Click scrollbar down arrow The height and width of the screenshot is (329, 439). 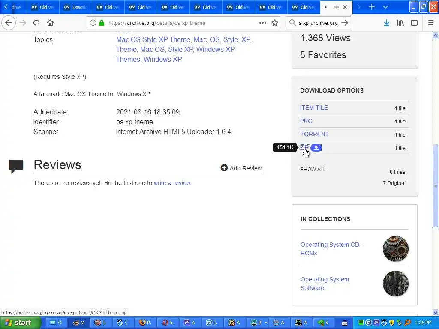point(435,312)
